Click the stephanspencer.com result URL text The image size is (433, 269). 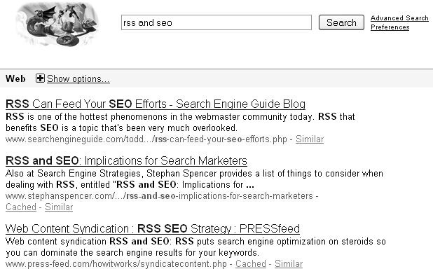pyautogui.click(x=159, y=196)
